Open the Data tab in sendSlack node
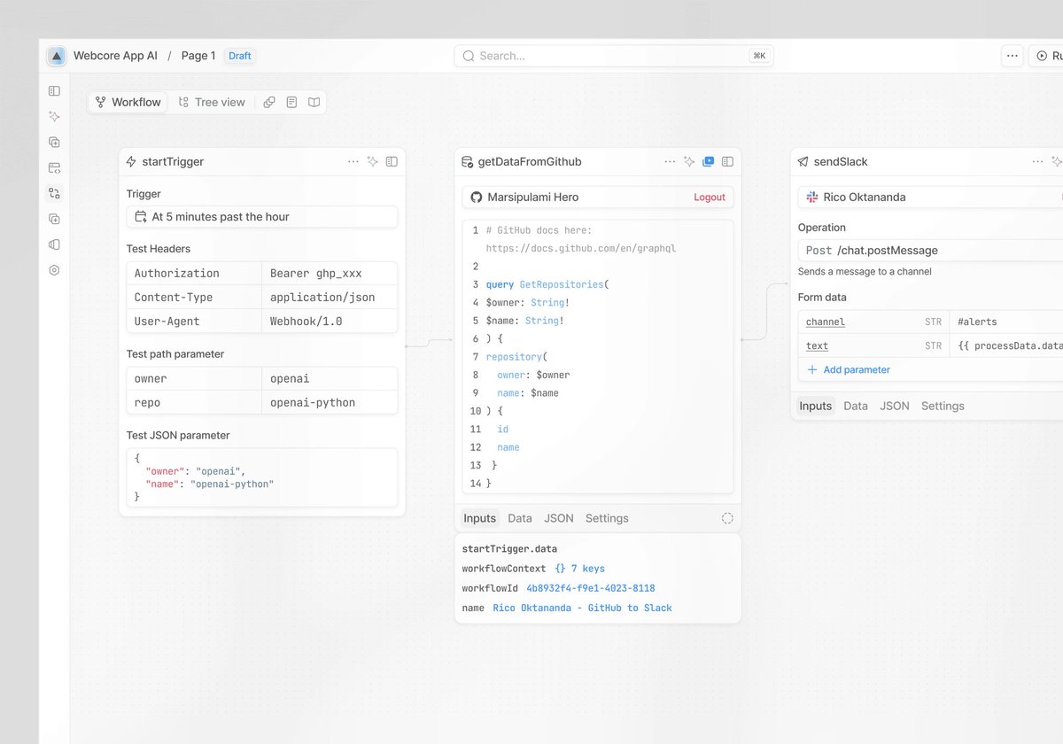Image resolution: width=1063 pixels, height=744 pixels. (x=856, y=406)
